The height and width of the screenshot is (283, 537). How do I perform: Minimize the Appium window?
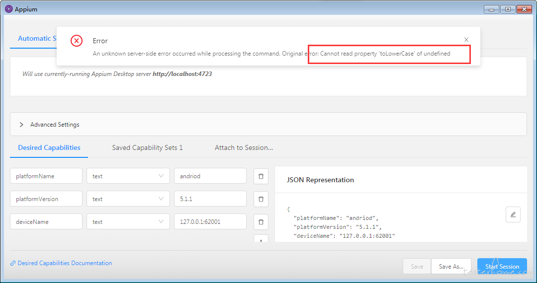[x=491, y=9]
